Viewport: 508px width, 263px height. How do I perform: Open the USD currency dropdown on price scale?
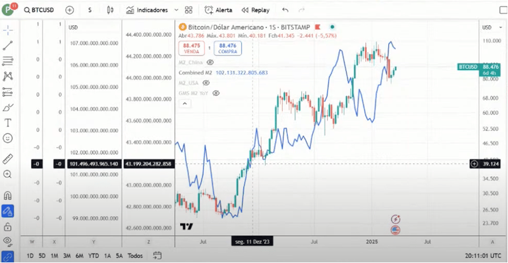(x=492, y=27)
